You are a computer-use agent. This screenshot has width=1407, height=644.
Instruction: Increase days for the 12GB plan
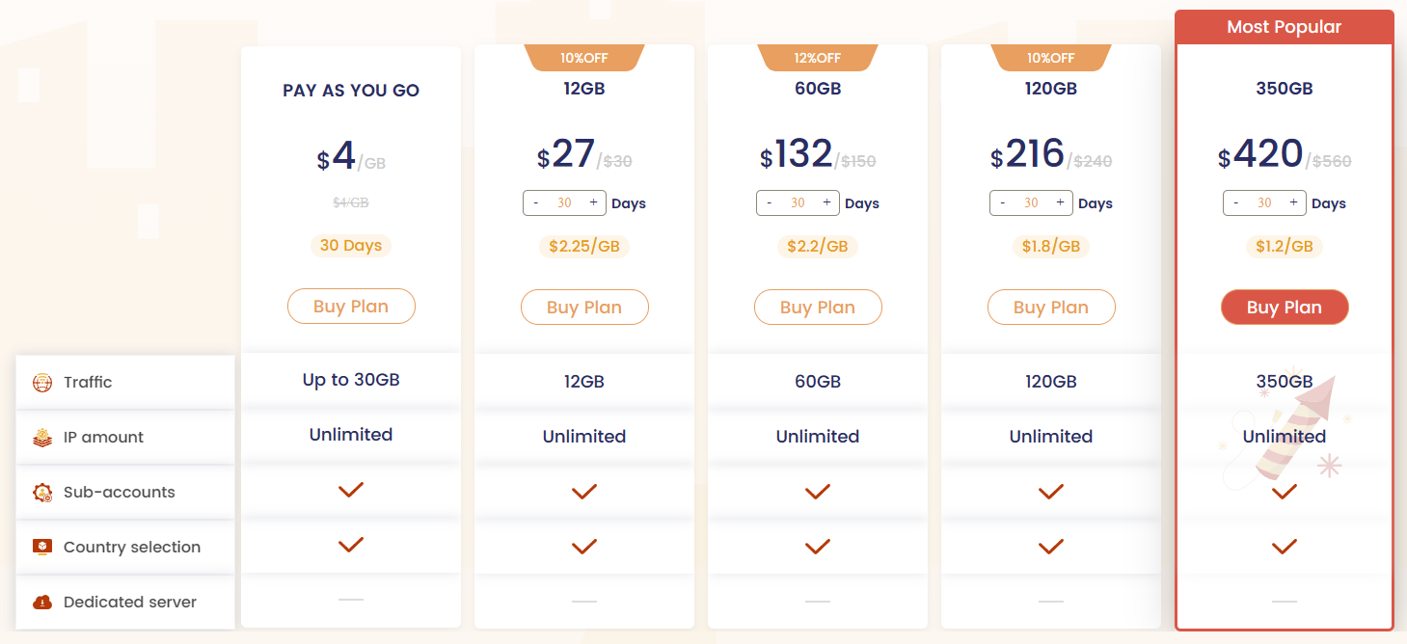click(593, 203)
